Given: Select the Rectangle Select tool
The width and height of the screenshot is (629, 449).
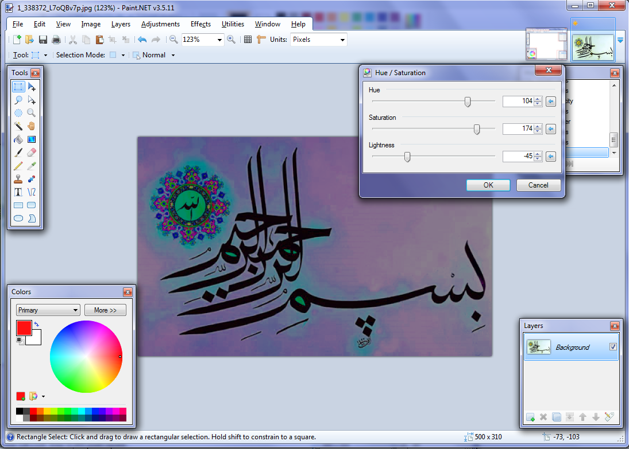Looking at the screenshot, I should (x=18, y=87).
